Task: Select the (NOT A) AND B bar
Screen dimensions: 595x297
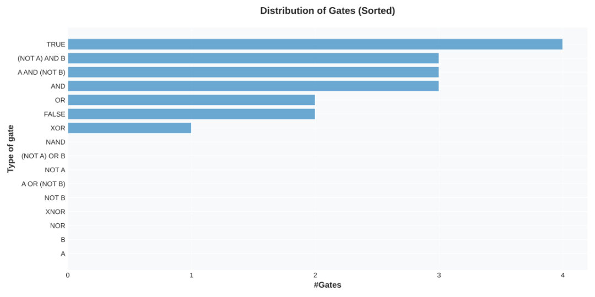Action: [253, 58]
